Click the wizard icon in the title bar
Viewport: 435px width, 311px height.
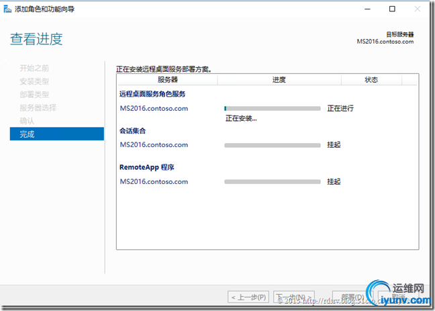click(x=7, y=9)
